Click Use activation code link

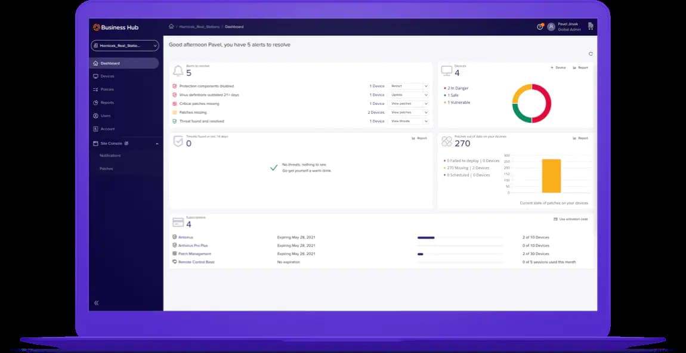[571, 219]
